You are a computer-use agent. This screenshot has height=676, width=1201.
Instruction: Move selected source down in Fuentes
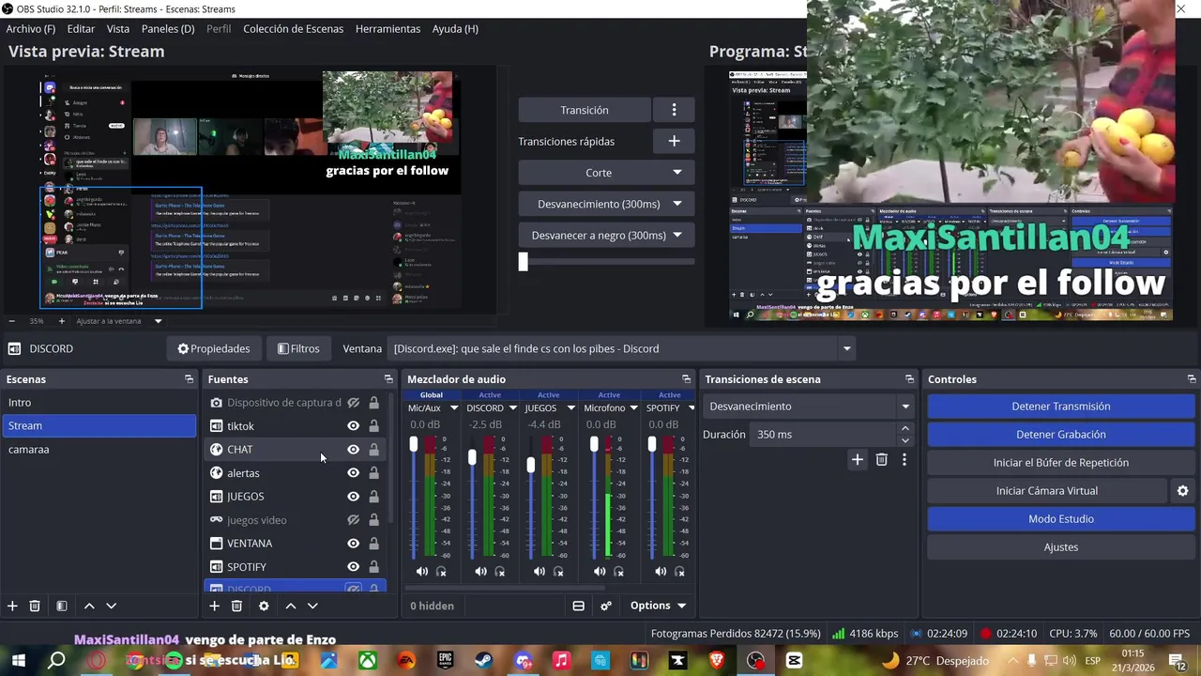(312, 606)
